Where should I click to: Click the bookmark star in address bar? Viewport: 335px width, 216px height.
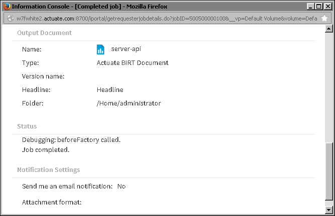pos(324,18)
